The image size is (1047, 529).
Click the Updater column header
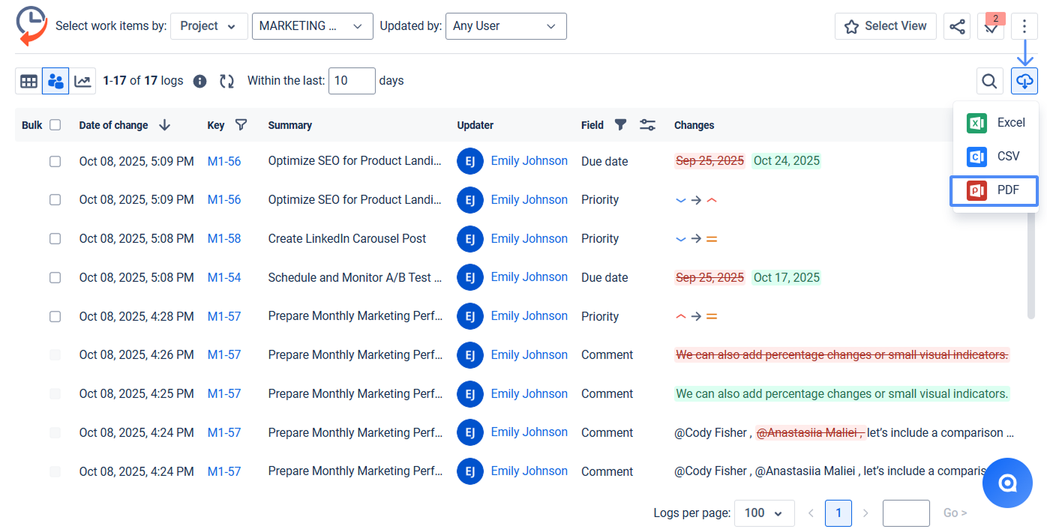(475, 125)
